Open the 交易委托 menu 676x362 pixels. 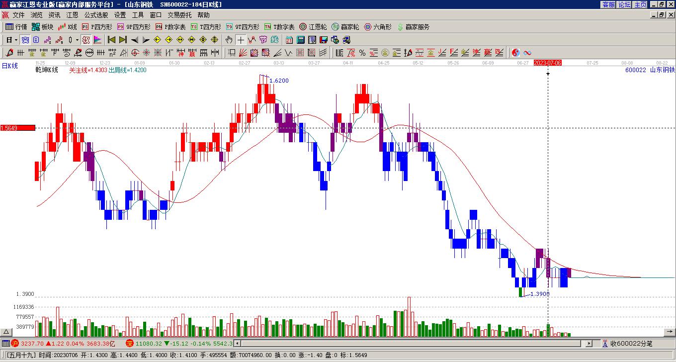point(179,15)
